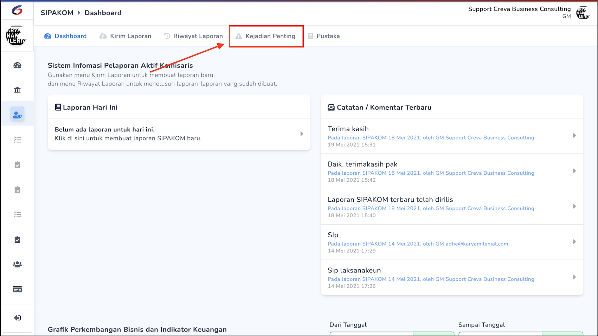The height and width of the screenshot is (336, 598).
Task: Click the cloud upload icon beside Kirim Laporan
Action: 103,36
